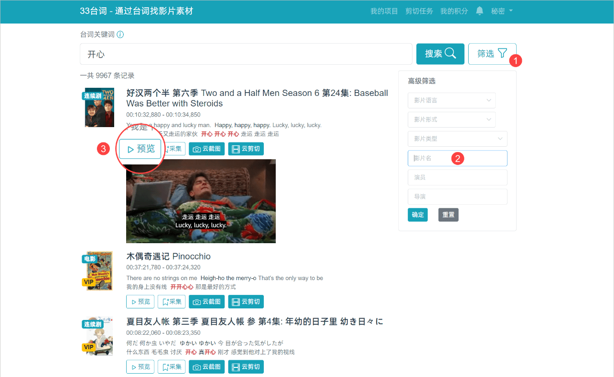
Task: Click the timestamp 00:08:22,060 - 00:08:23,350
Action: pyautogui.click(x=164, y=332)
